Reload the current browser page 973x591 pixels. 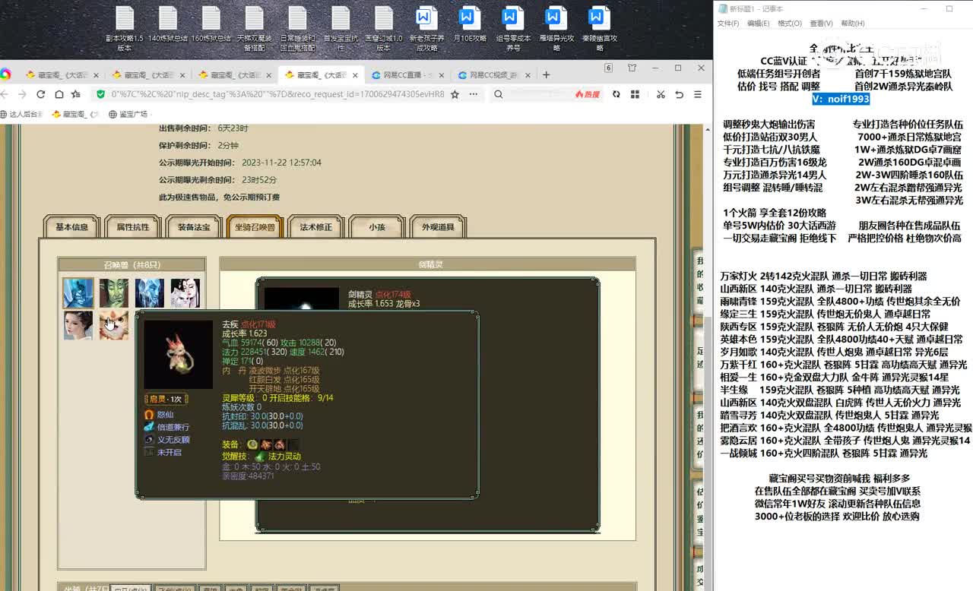40,94
